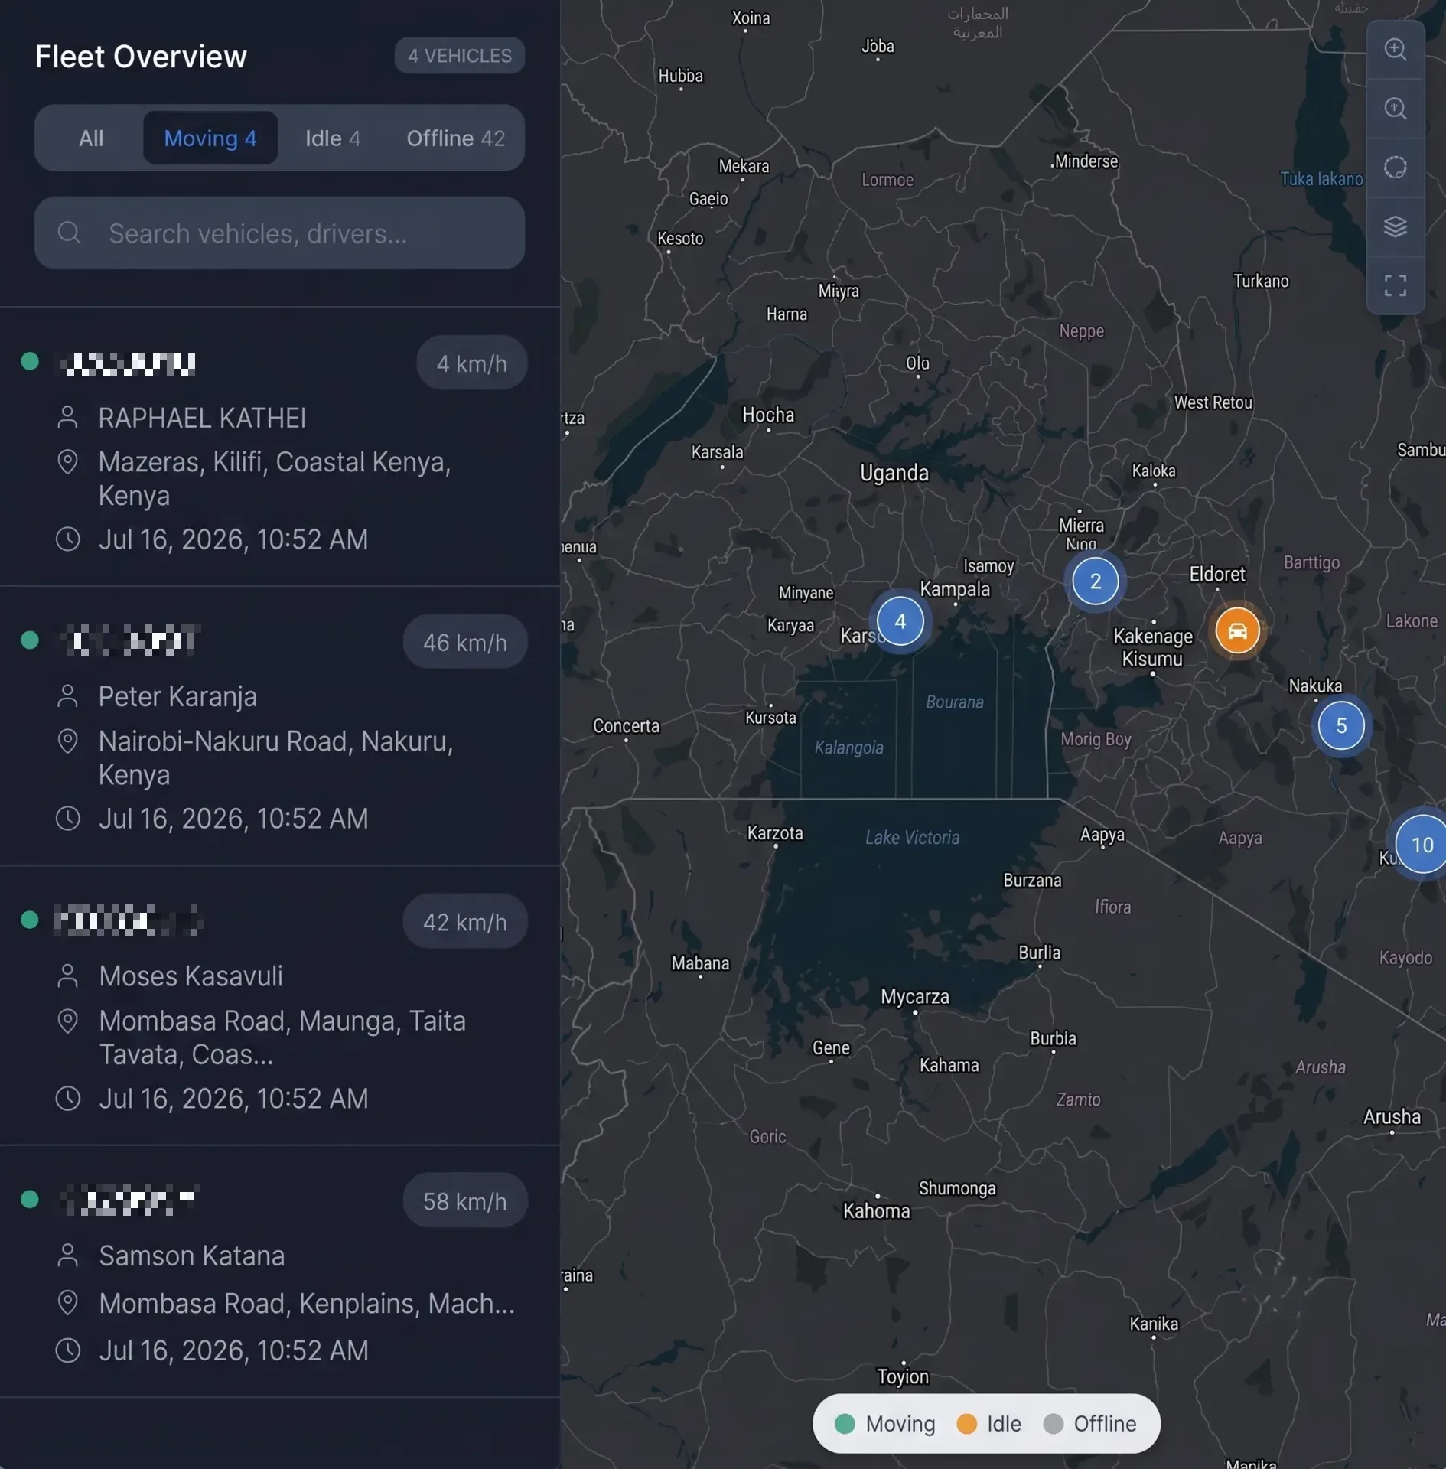Screen dimensions: 1446x1469
Task: Click the circular recenter map icon
Action: (x=1395, y=168)
